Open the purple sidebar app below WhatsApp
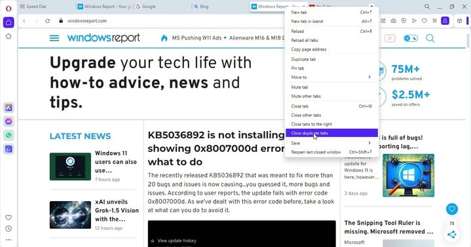Screen dimensions: 471x247 tap(9, 149)
